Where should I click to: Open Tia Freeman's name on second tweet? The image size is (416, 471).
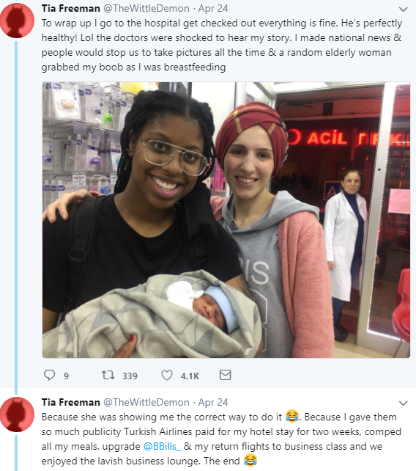(x=71, y=402)
